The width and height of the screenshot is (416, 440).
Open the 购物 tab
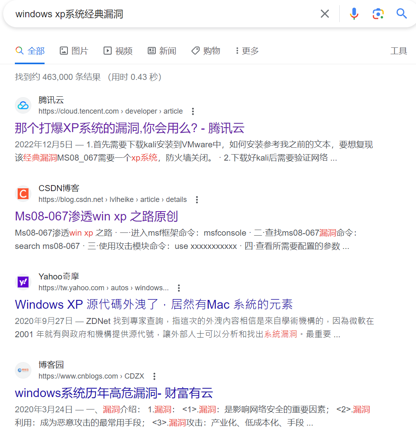pos(206,51)
